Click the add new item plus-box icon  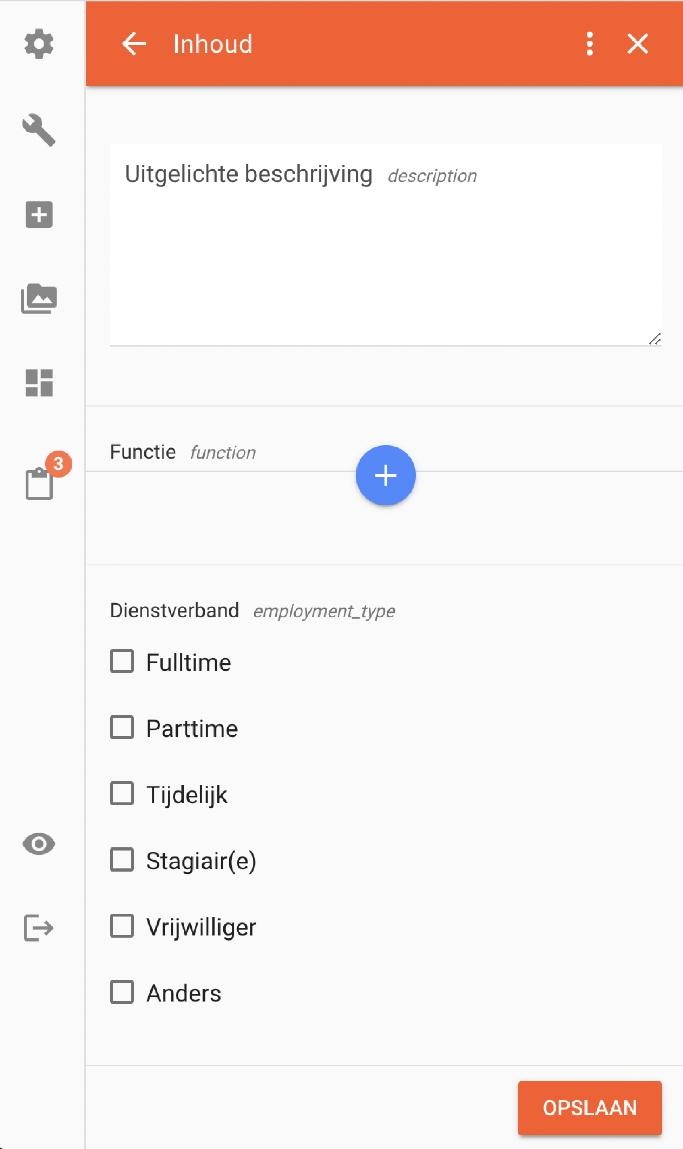coord(39,214)
